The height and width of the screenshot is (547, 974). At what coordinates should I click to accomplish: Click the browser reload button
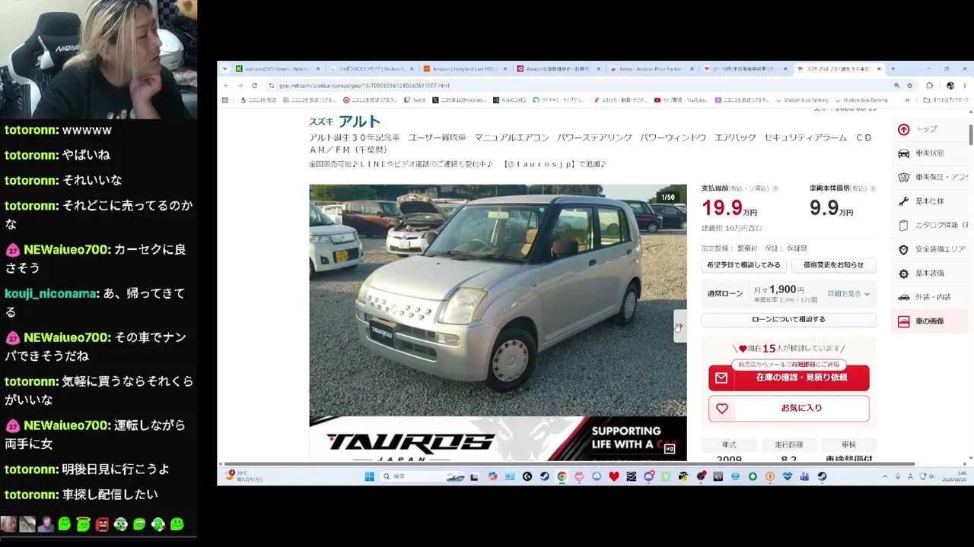(254, 85)
